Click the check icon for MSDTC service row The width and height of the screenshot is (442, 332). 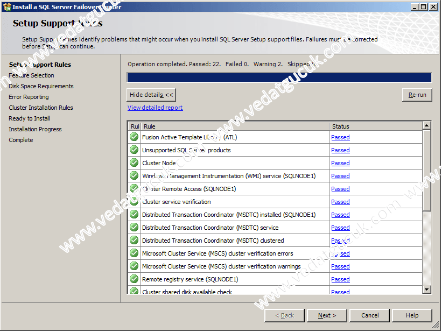pyautogui.click(x=134, y=228)
